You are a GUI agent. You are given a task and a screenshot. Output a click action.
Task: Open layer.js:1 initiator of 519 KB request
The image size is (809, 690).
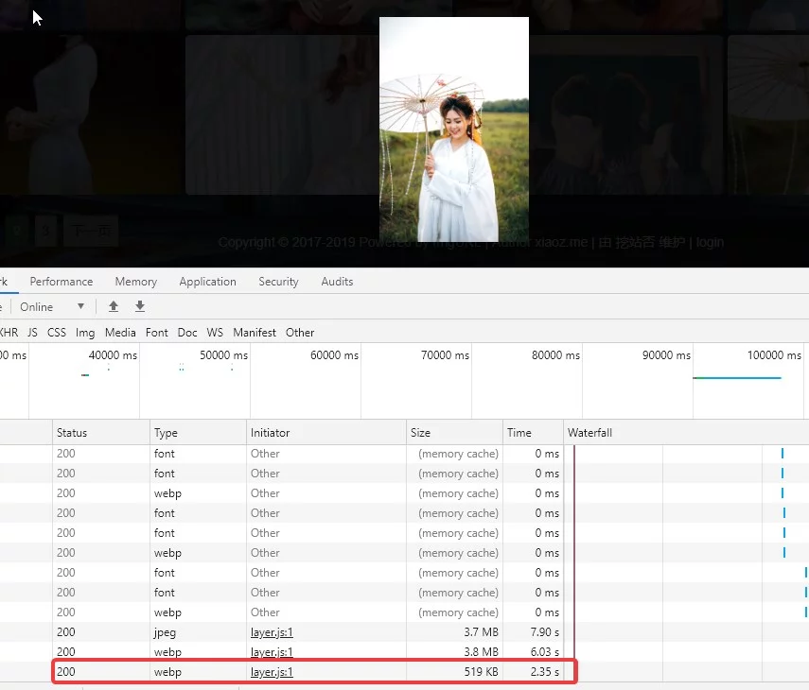click(272, 672)
